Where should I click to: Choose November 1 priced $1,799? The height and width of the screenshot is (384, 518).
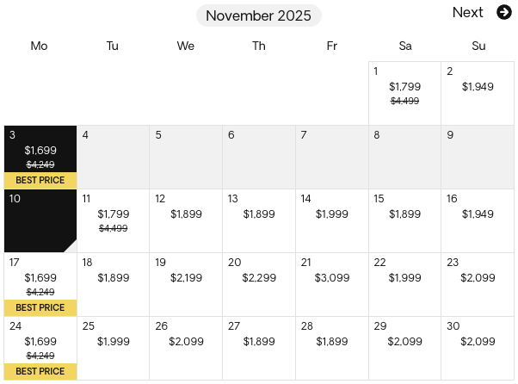pos(404,93)
